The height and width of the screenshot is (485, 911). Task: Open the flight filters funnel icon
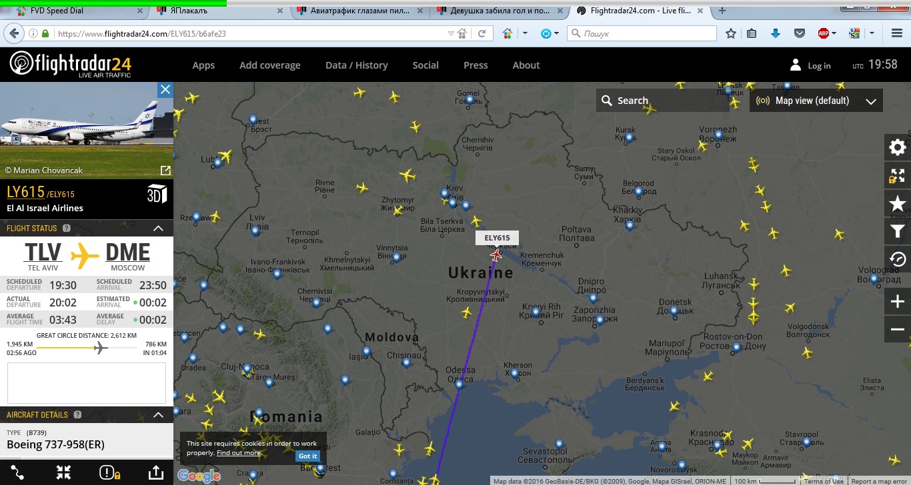click(898, 231)
